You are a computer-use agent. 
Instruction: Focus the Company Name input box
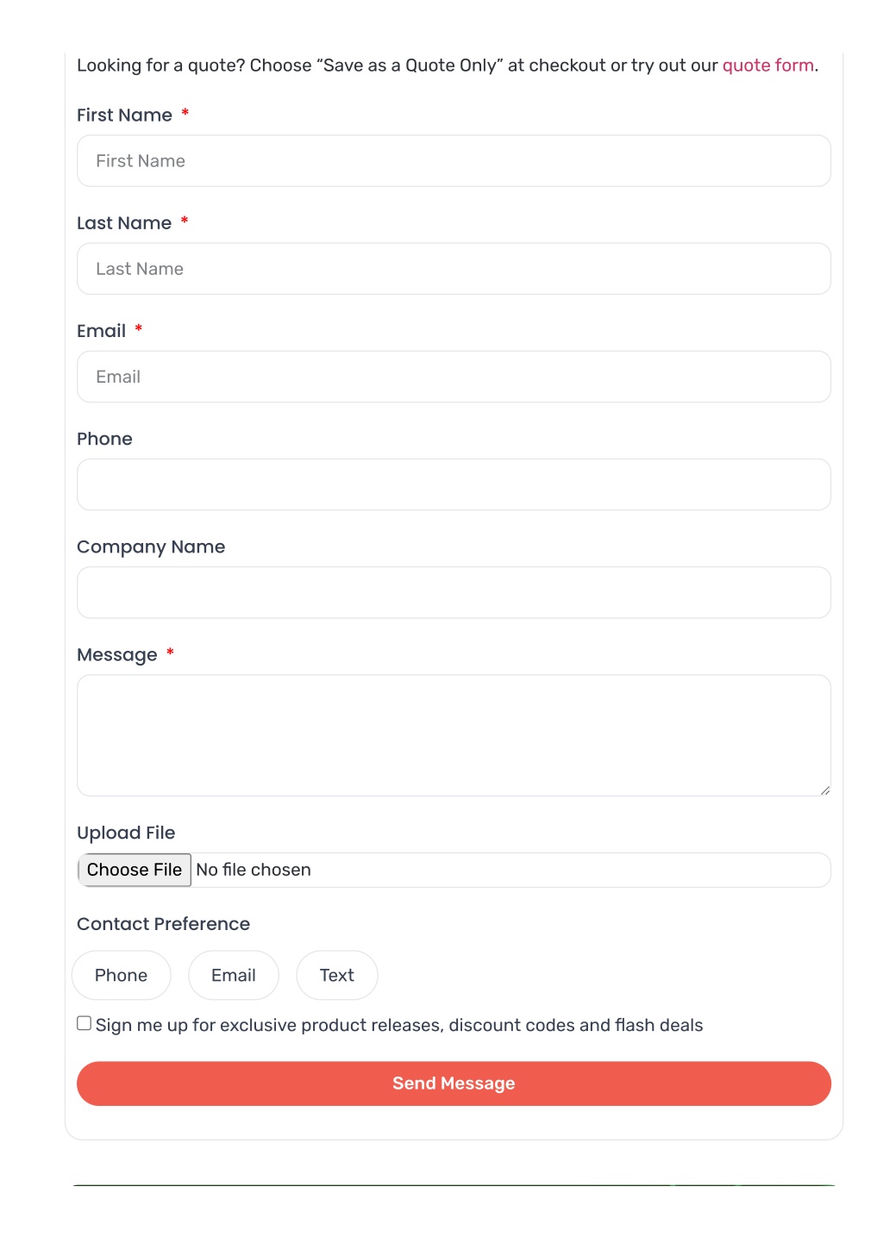pos(454,592)
